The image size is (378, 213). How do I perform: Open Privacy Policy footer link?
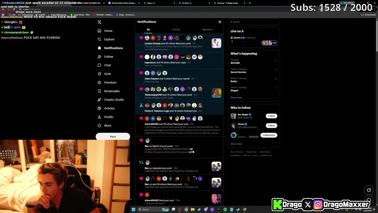251,152
